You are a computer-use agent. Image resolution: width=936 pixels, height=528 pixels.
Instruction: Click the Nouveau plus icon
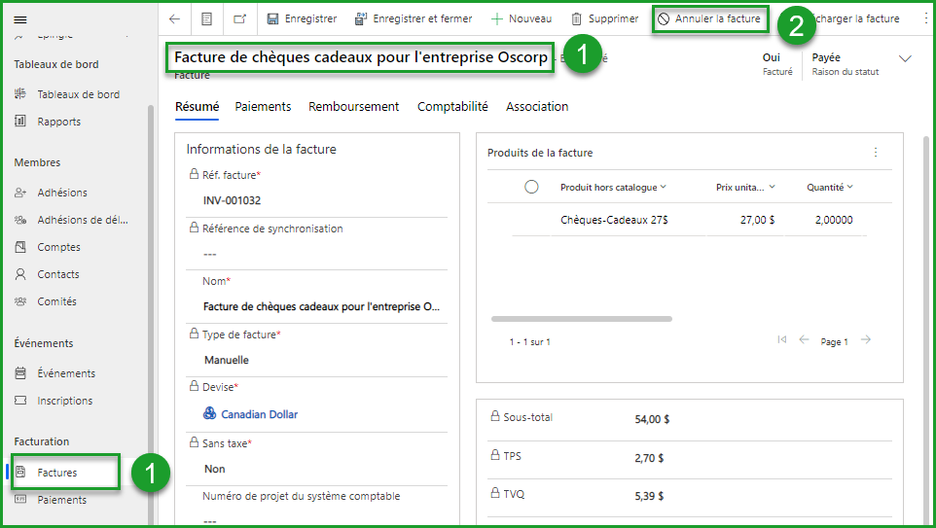tap(497, 18)
